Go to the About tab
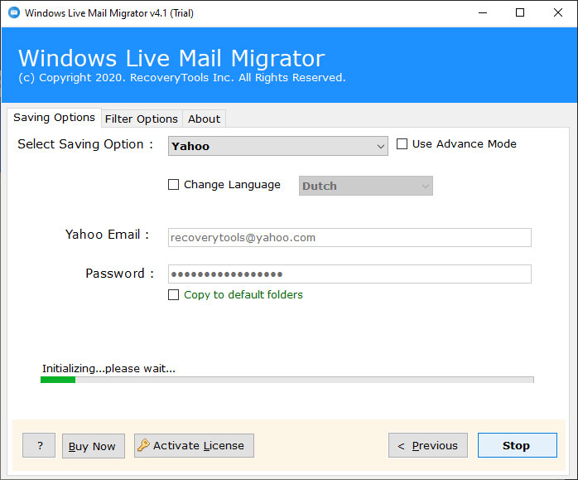 pos(204,119)
